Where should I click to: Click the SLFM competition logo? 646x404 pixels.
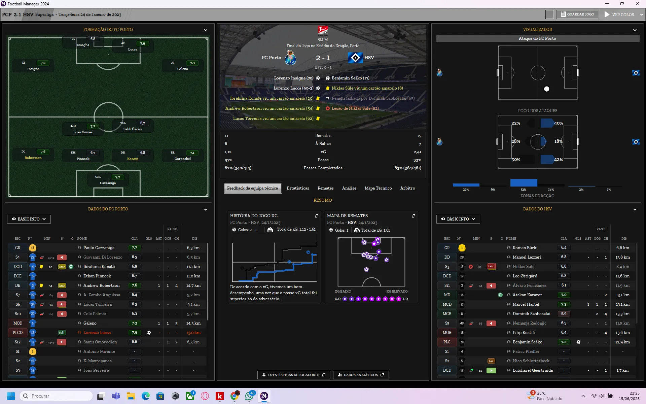323,31
